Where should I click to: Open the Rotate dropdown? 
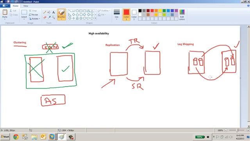[x=34, y=19]
